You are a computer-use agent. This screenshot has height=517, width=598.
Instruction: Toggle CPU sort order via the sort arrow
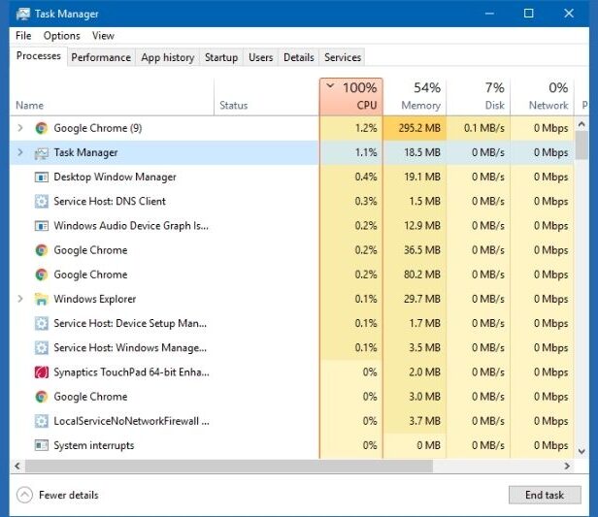point(330,85)
